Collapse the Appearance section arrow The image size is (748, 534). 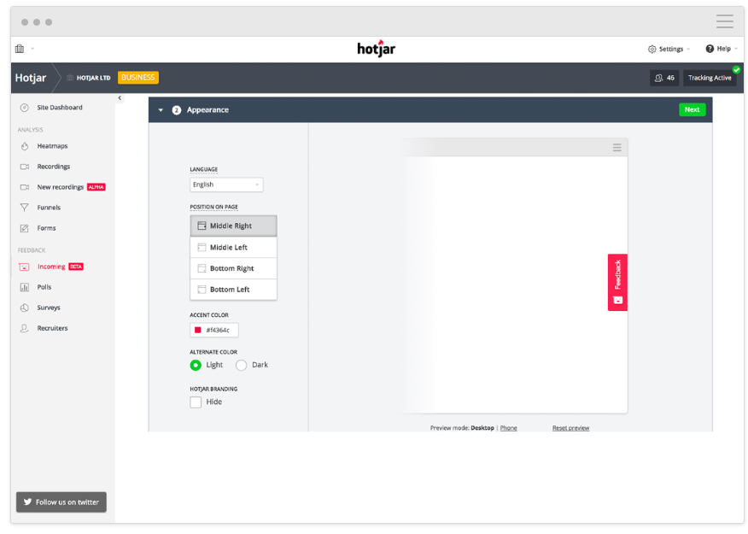161,110
